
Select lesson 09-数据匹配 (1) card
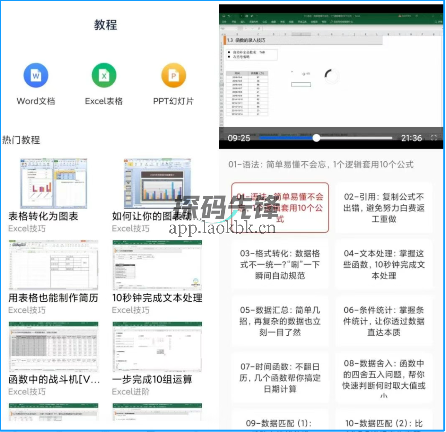pyautogui.click(x=280, y=420)
